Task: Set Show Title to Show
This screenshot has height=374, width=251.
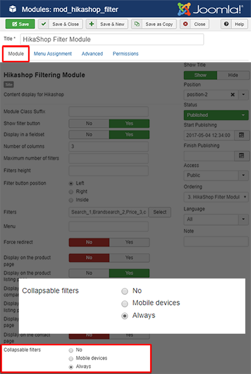Action: coord(200,75)
